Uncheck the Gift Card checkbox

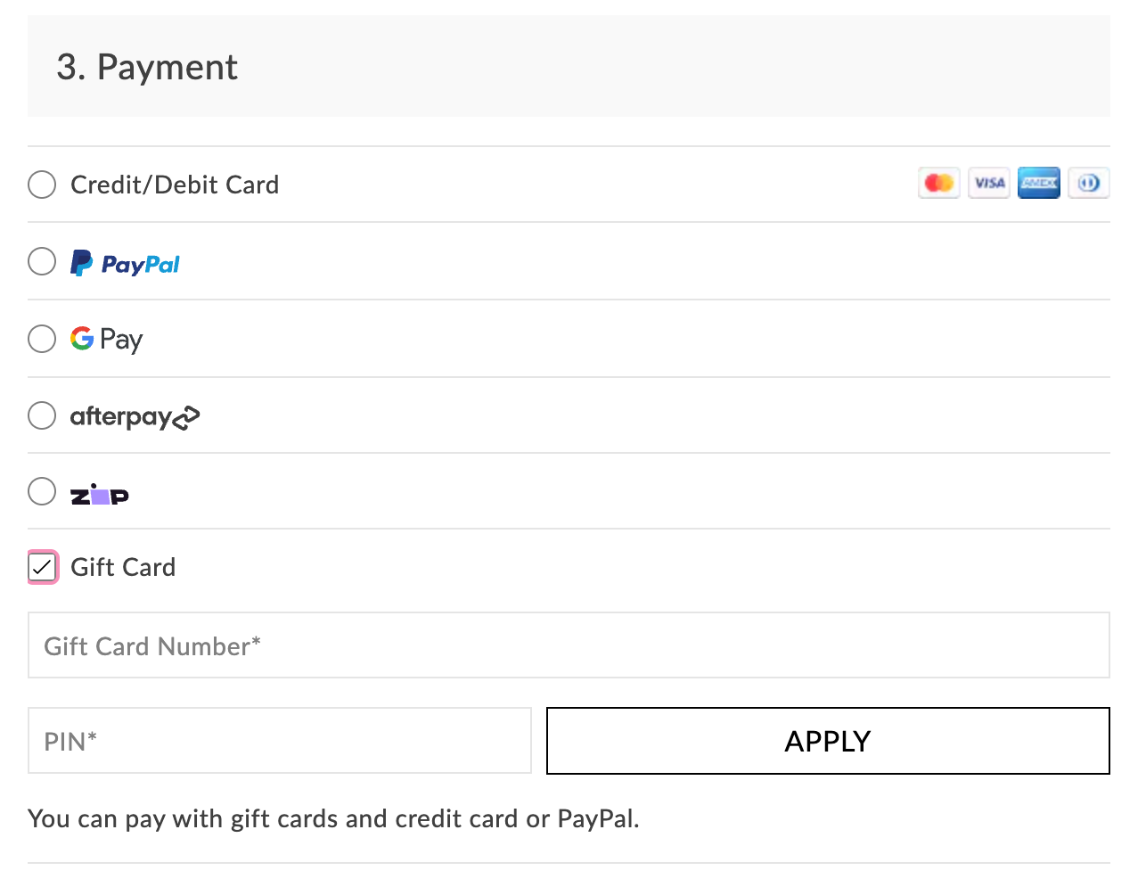click(43, 567)
